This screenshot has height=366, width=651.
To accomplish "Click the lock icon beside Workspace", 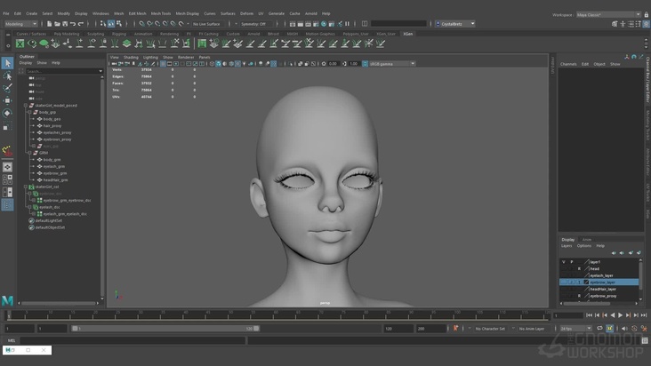I will 645,14.
